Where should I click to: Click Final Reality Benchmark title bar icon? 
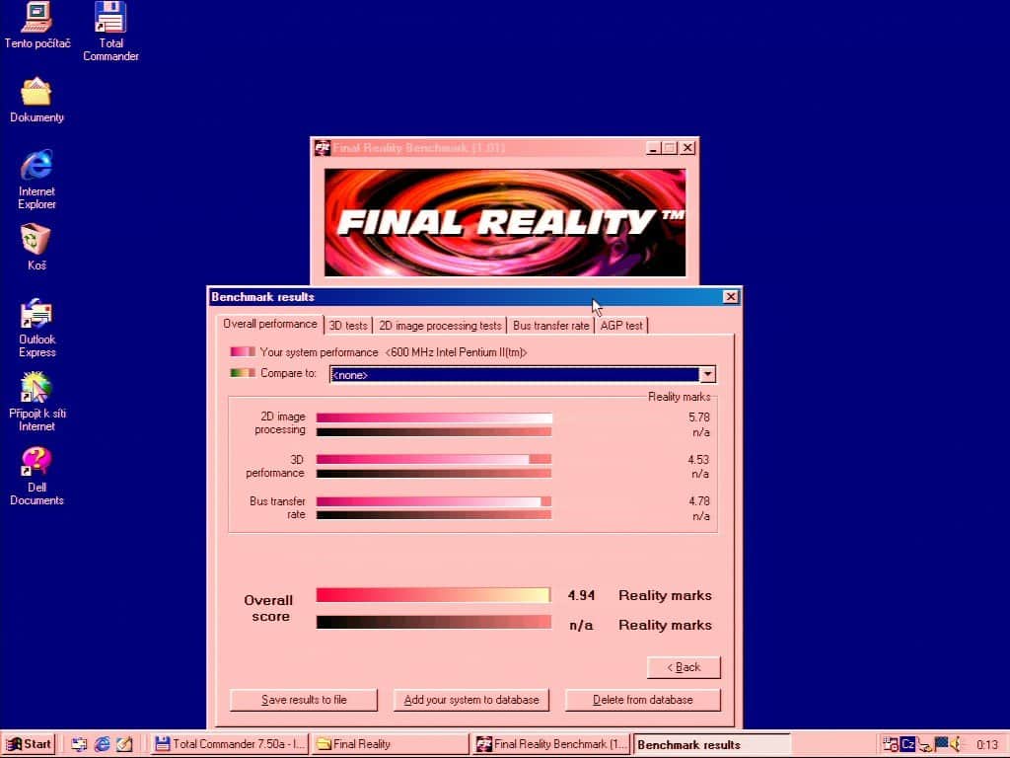click(323, 148)
